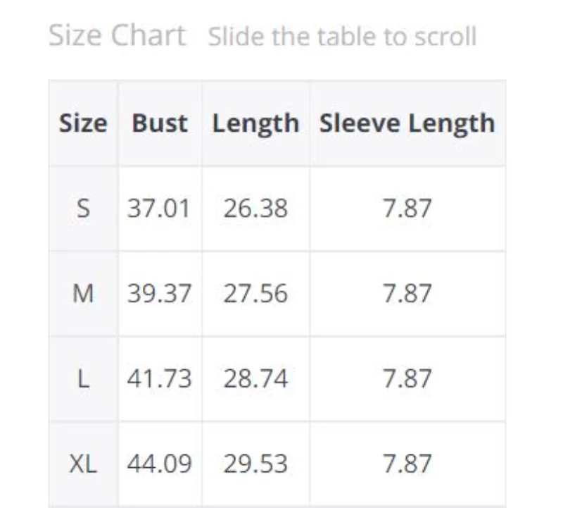Select the Bust column header
This screenshot has height=508, width=563.
[160, 123]
